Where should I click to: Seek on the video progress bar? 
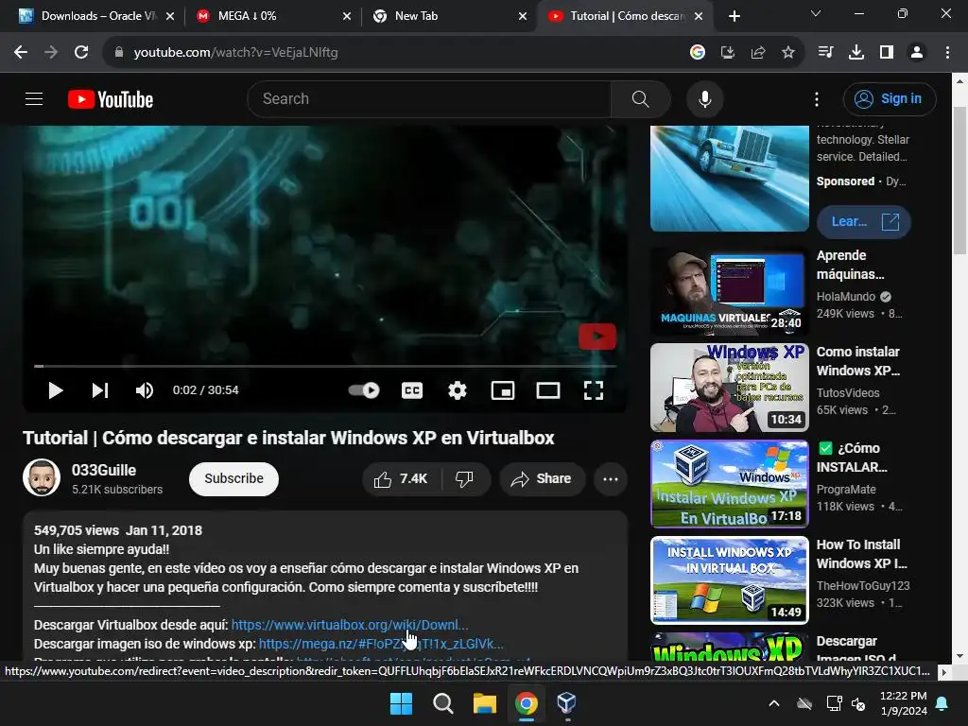[325, 366]
